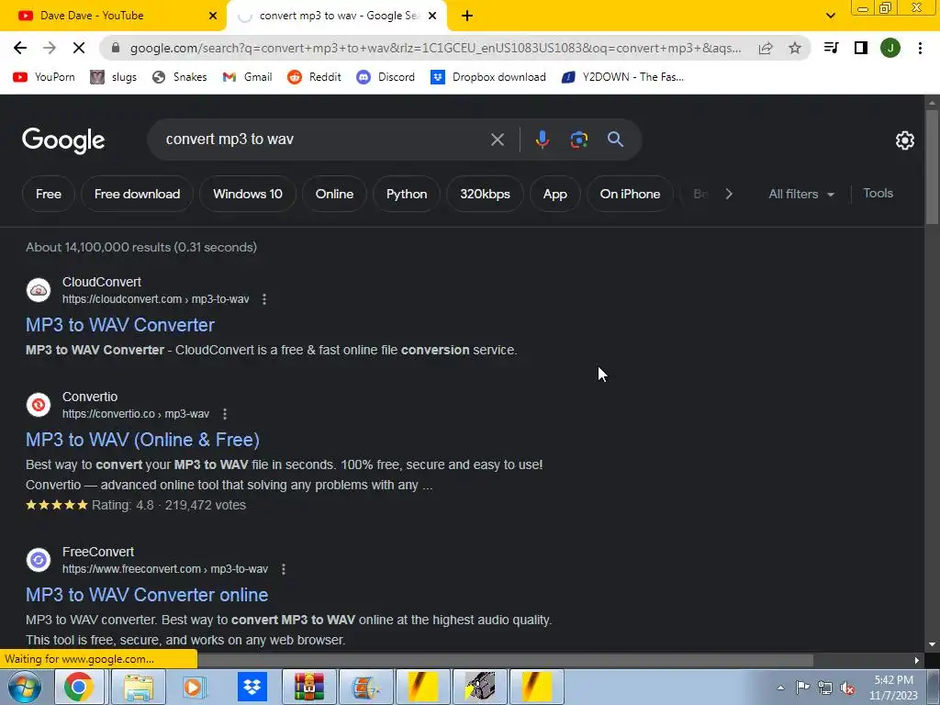Open the slugs bookmark
The height and width of the screenshot is (705, 940).
click(x=113, y=77)
